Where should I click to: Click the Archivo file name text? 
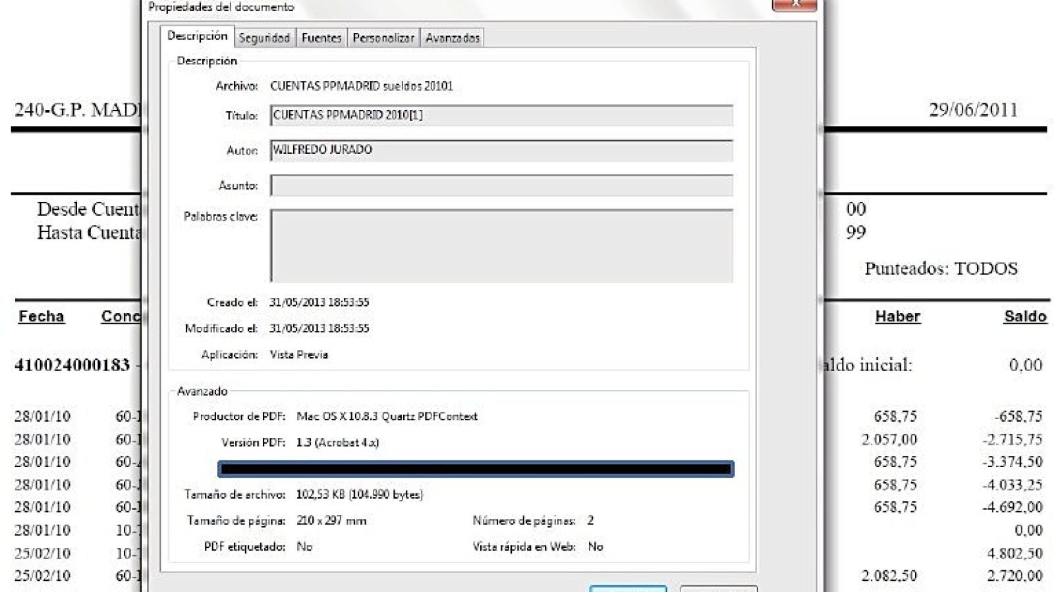point(361,86)
